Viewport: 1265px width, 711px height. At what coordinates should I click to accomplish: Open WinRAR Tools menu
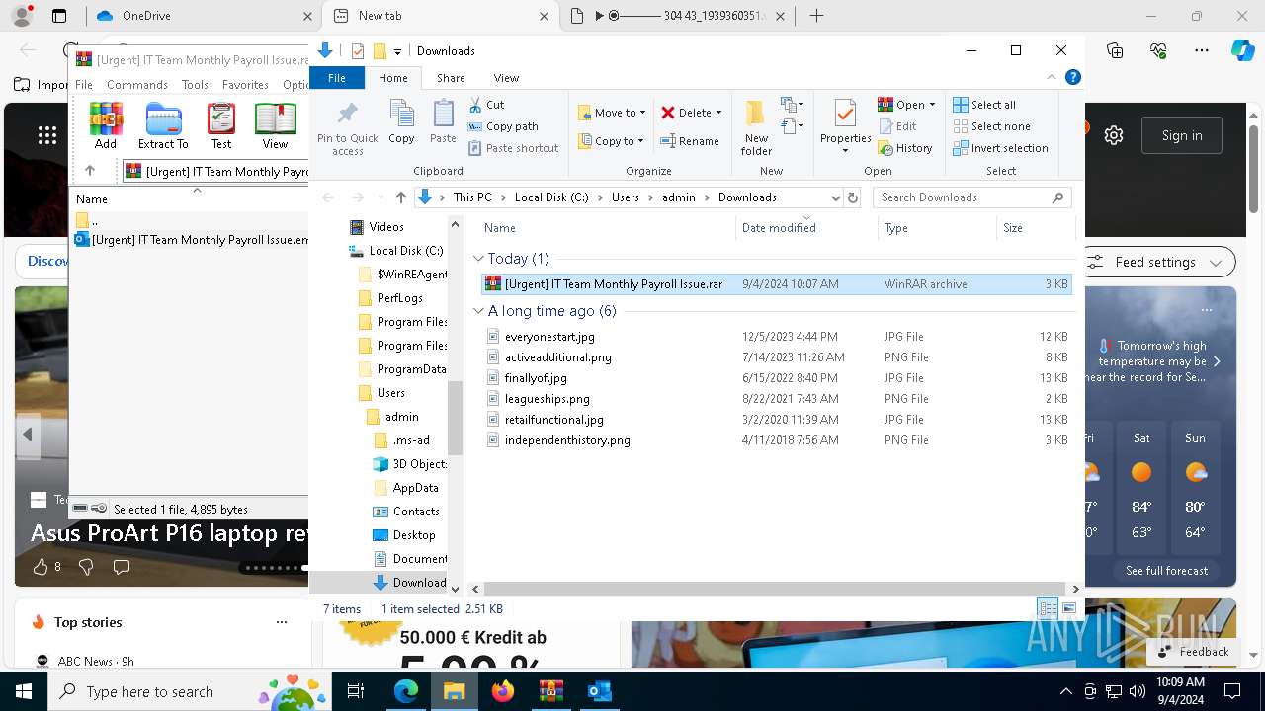click(x=195, y=85)
